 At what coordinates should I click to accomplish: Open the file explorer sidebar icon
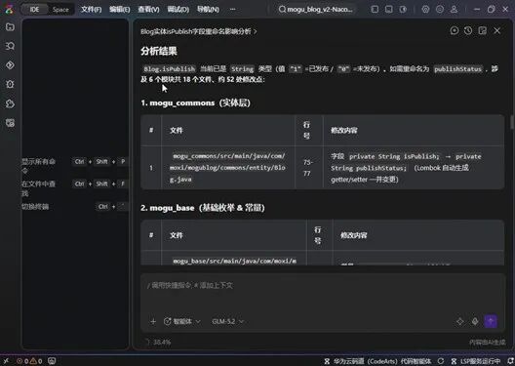tap(10, 26)
